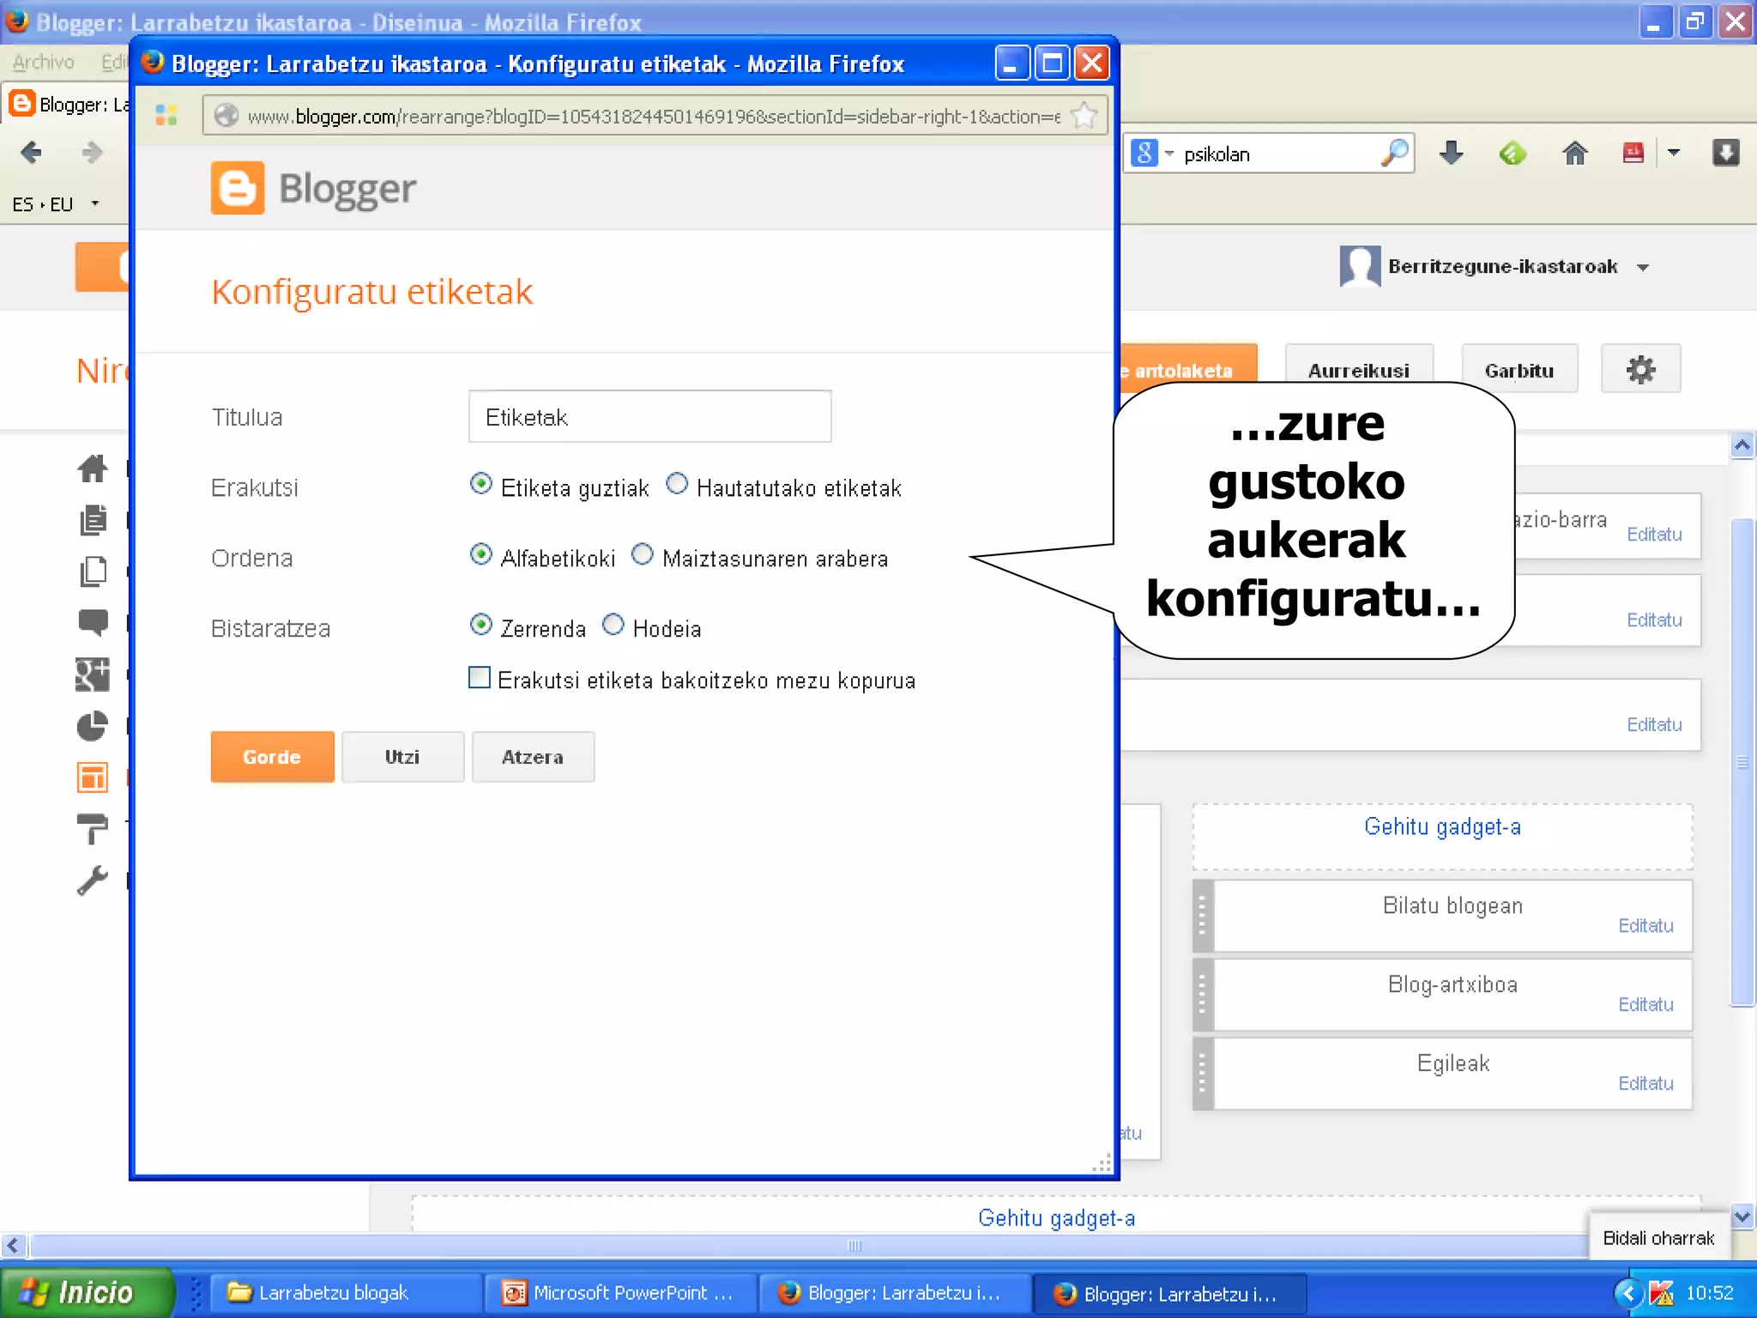
Task: Choose Maiztasunaren arabera ordering
Action: pos(642,554)
